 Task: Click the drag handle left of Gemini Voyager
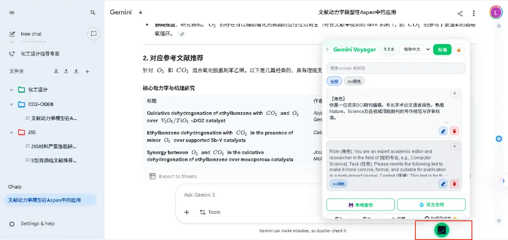coord(327,49)
